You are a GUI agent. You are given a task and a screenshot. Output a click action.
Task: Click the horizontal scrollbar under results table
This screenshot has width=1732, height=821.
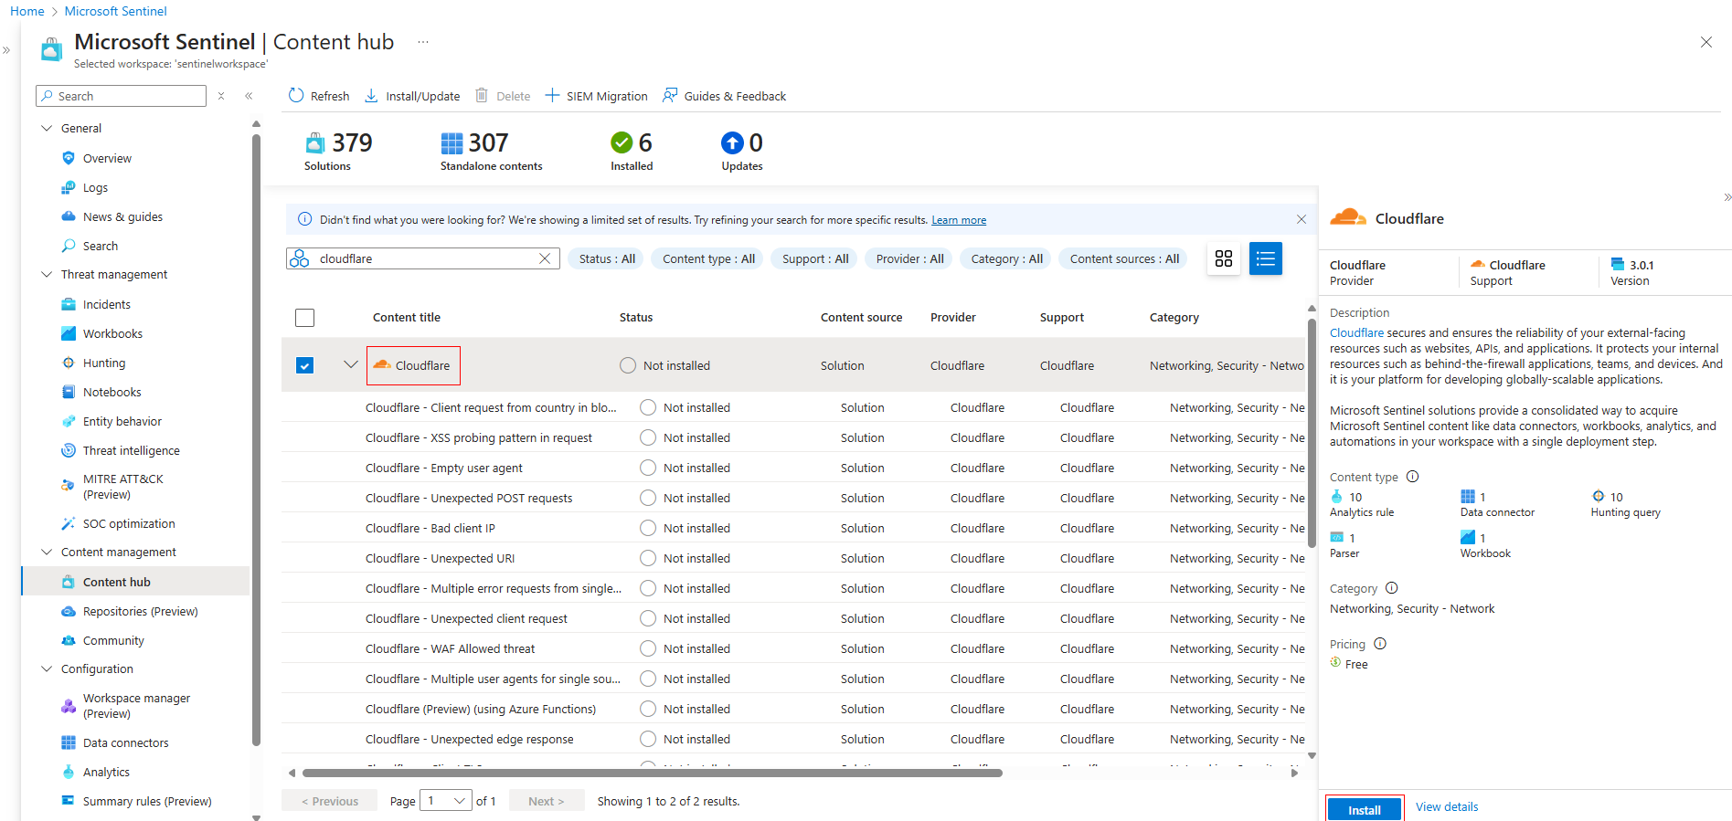point(652,773)
